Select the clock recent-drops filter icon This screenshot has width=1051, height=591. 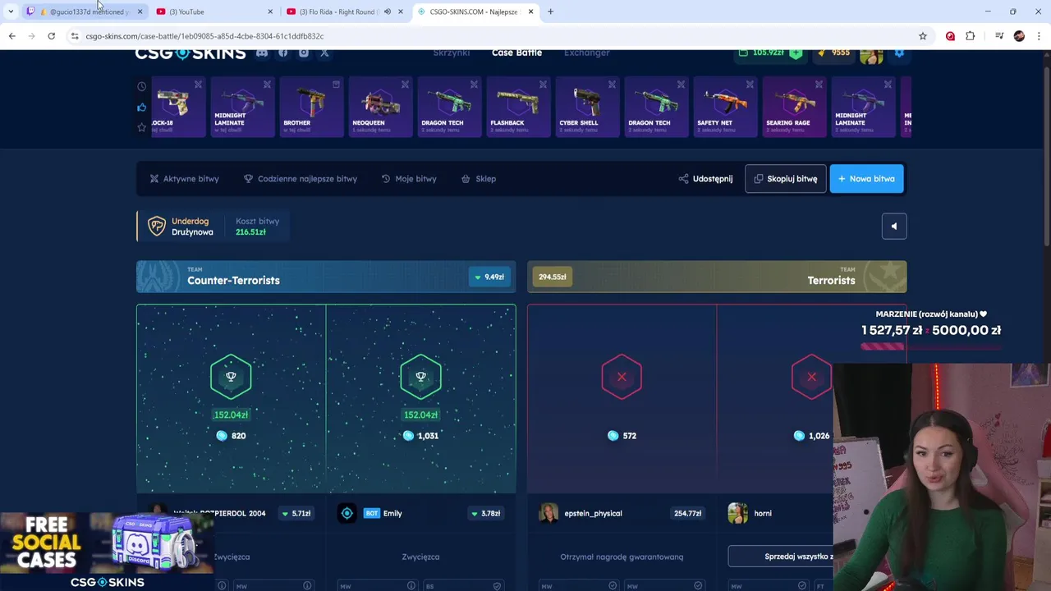click(x=142, y=87)
